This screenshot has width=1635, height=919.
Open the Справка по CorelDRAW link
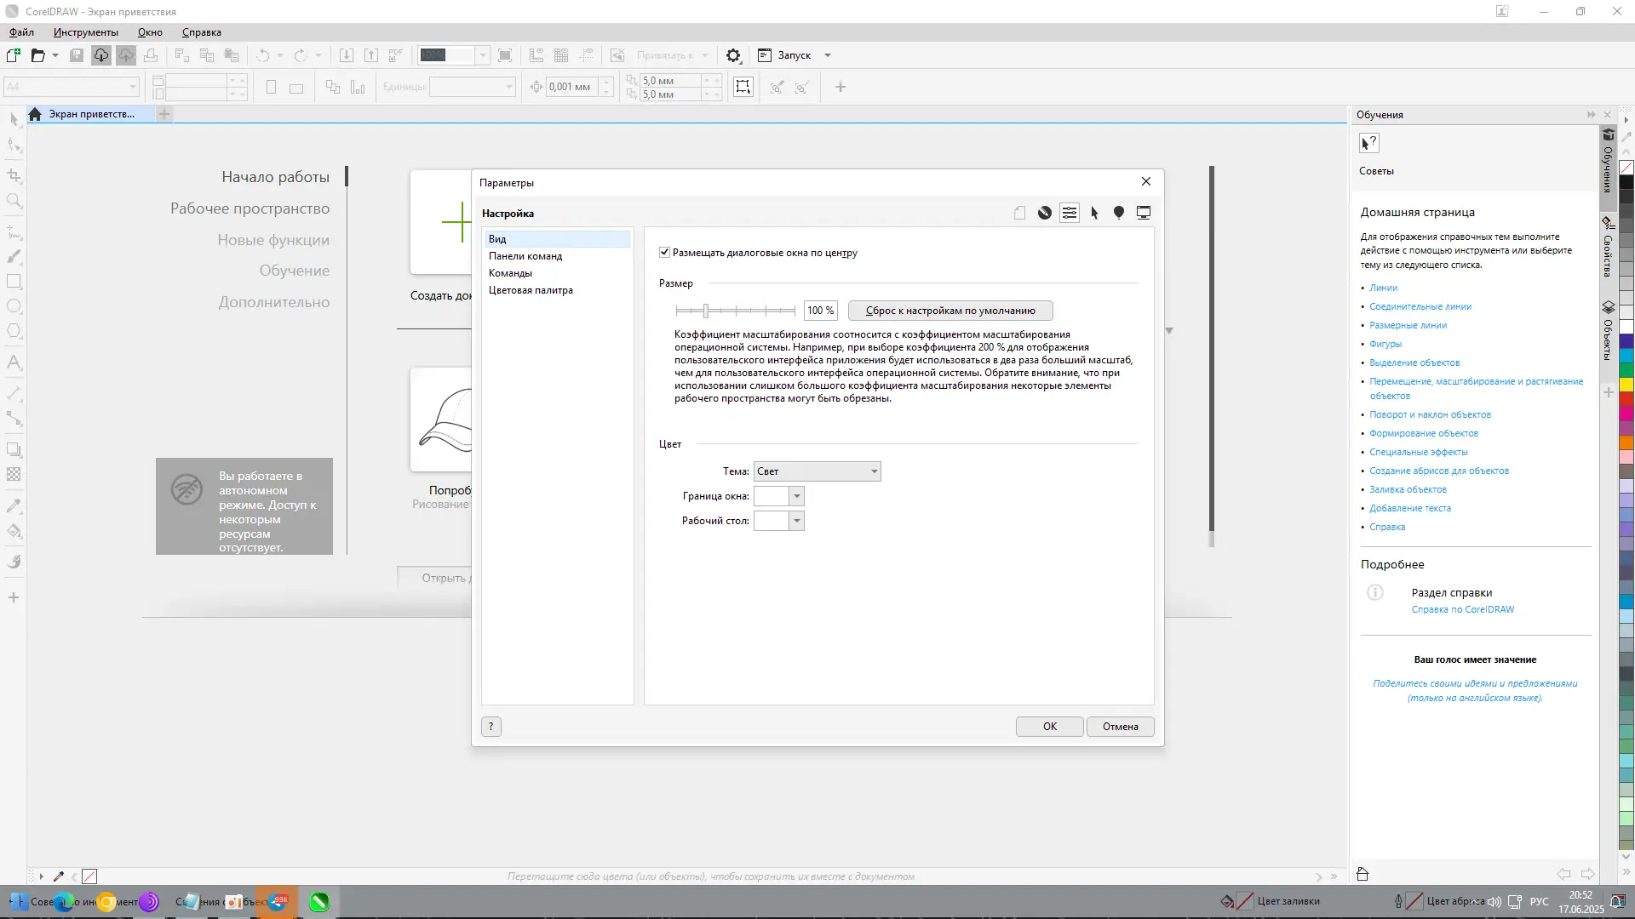pyautogui.click(x=1462, y=609)
